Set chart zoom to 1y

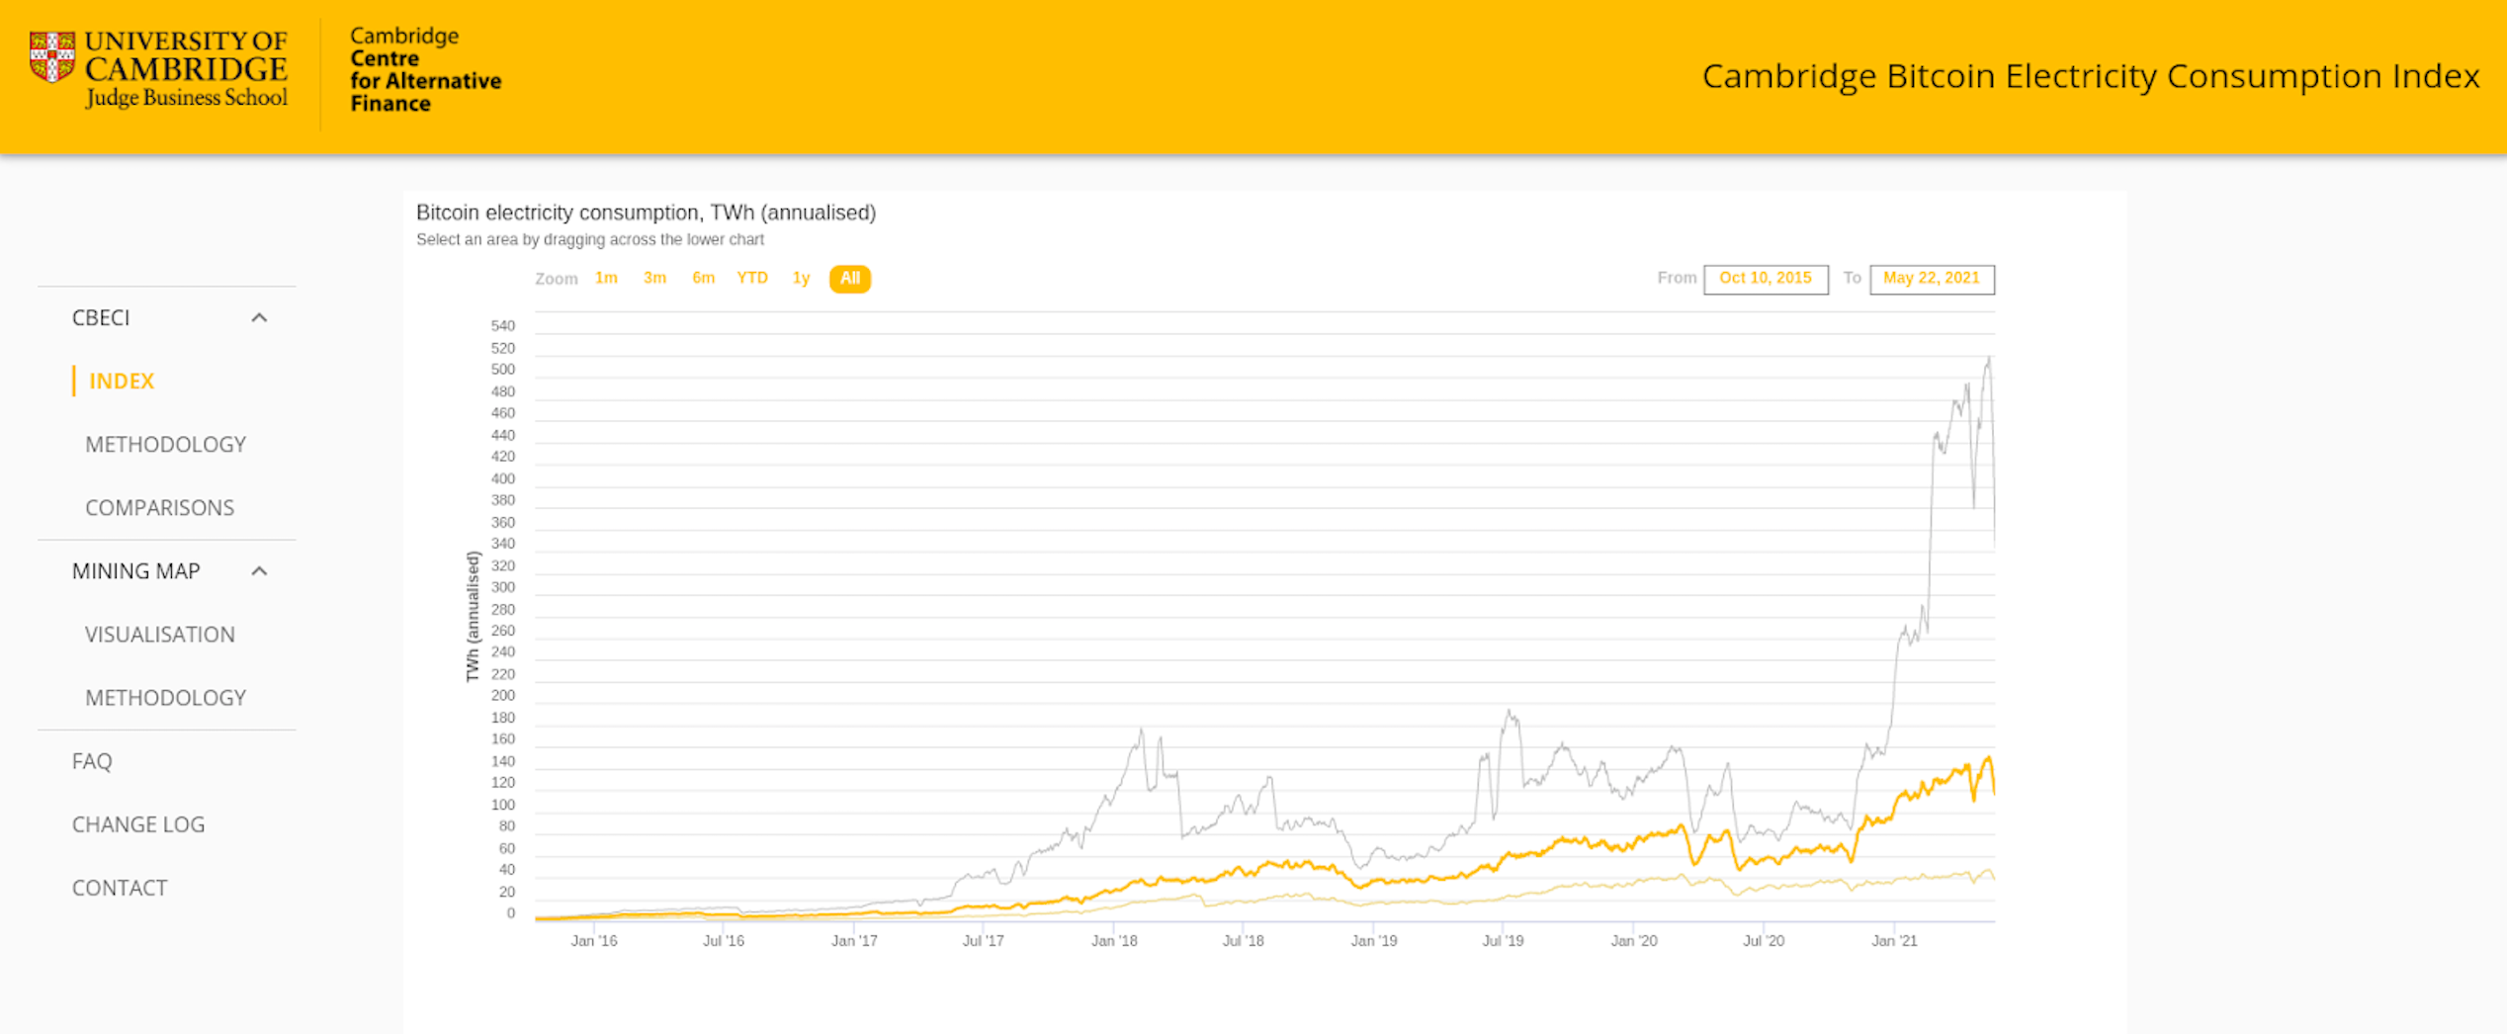pyautogui.click(x=801, y=278)
